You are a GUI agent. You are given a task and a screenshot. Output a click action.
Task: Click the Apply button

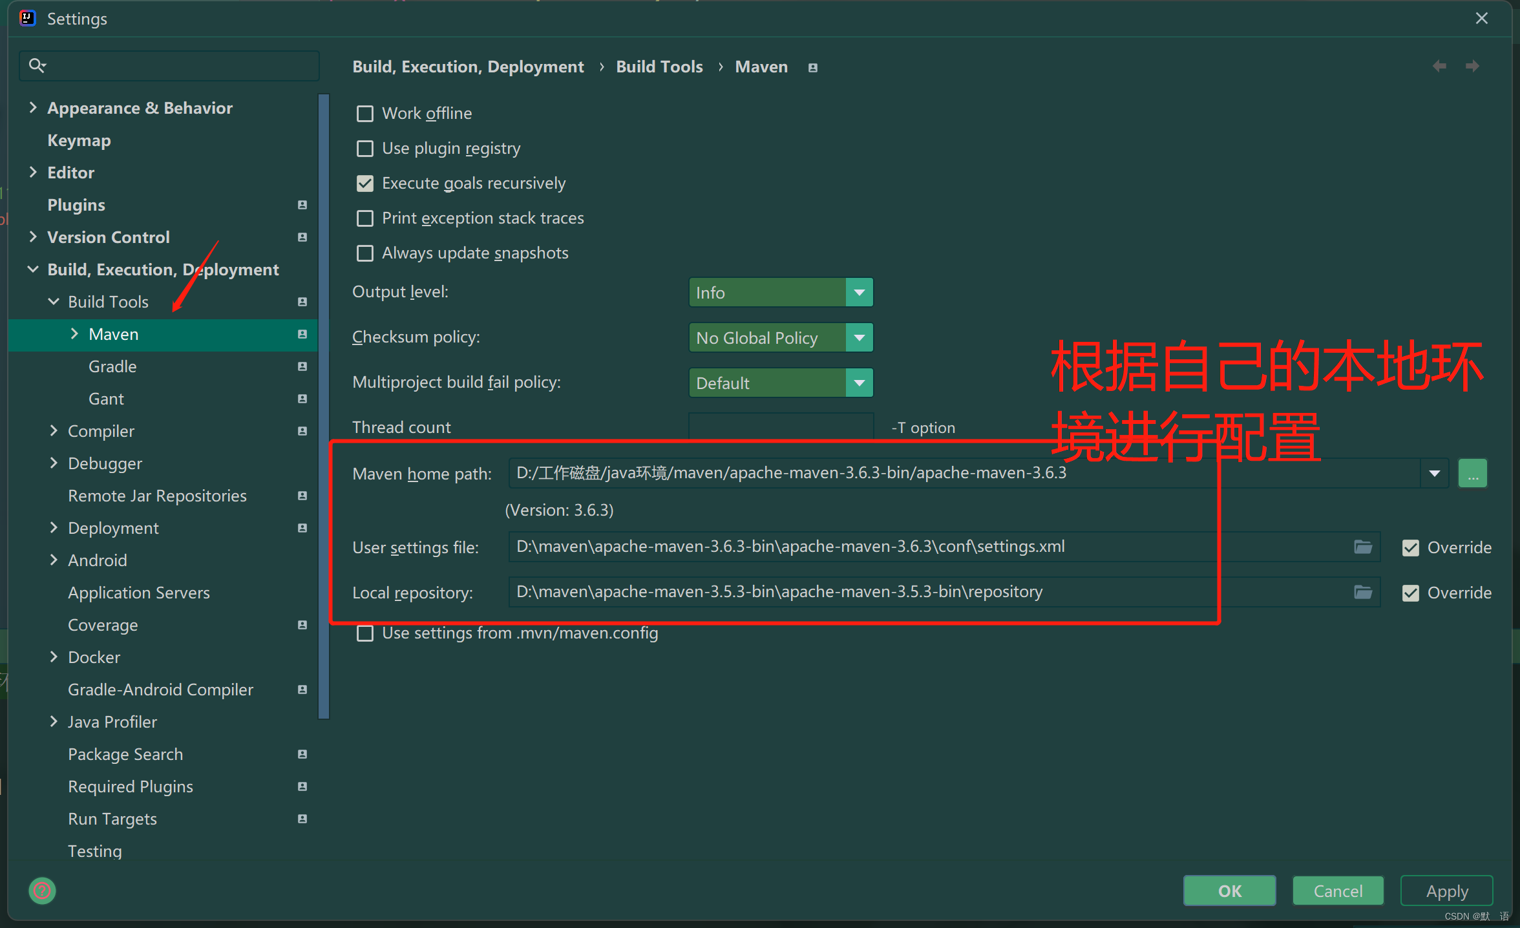[x=1446, y=891]
